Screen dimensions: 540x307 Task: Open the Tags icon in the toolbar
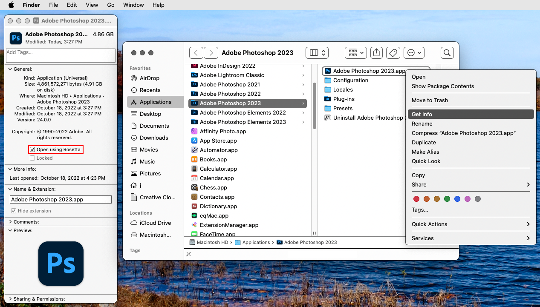tap(393, 52)
